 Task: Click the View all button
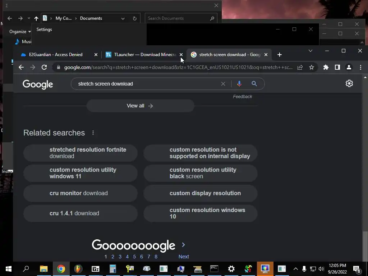pyautogui.click(x=140, y=106)
